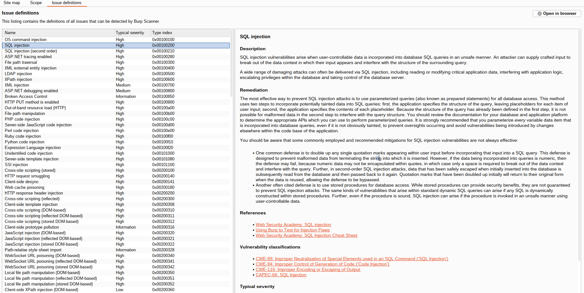Open the SQL Injection Cheat Sheet link
Image resolution: width=584 pixels, height=293 pixels.
coord(306,236)
